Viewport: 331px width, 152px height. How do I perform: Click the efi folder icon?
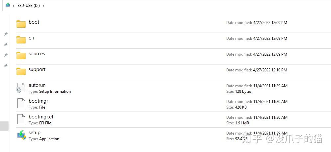tap(21, 39)
